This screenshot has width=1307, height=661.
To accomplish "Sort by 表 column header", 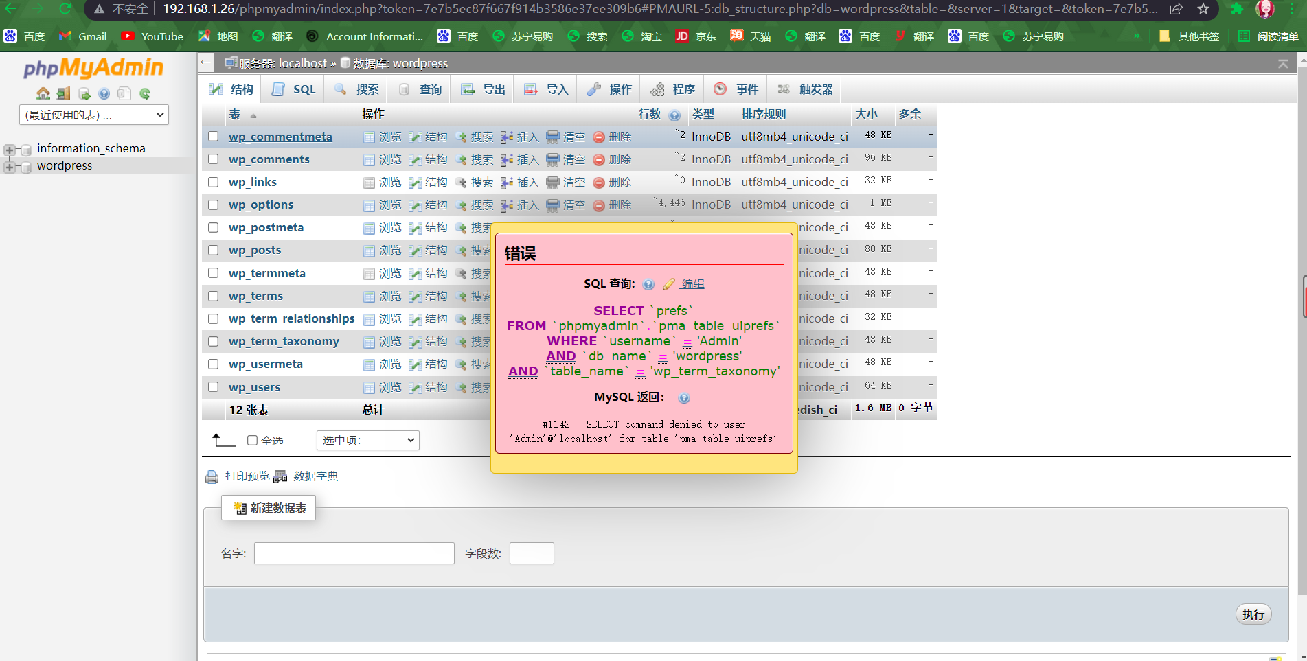I will point(235,115).
